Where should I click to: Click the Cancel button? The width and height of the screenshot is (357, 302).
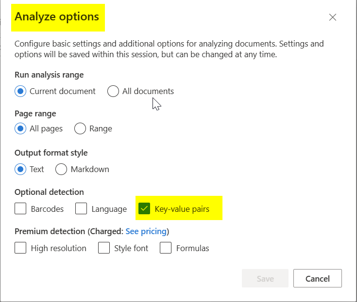pyautogui.click(x=317, y=278)
